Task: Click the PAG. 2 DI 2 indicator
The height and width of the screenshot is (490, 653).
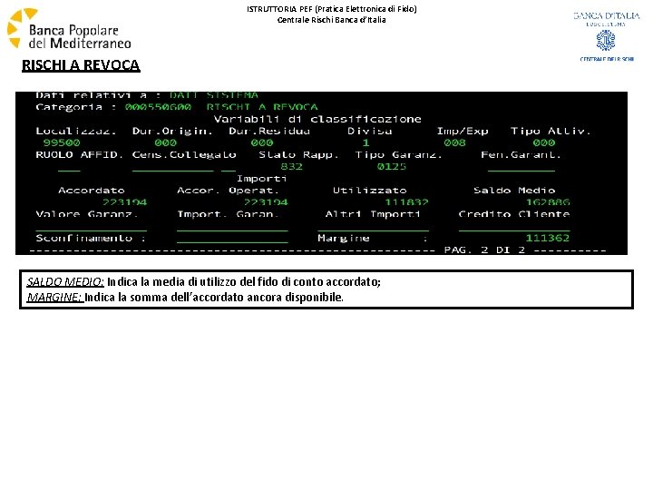Action: 484,250
